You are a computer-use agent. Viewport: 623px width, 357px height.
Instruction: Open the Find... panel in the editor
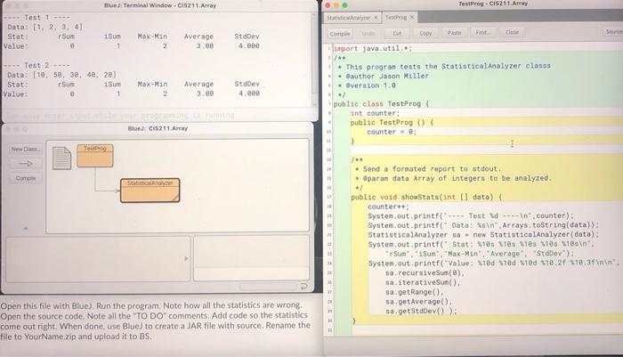point(482,33)
